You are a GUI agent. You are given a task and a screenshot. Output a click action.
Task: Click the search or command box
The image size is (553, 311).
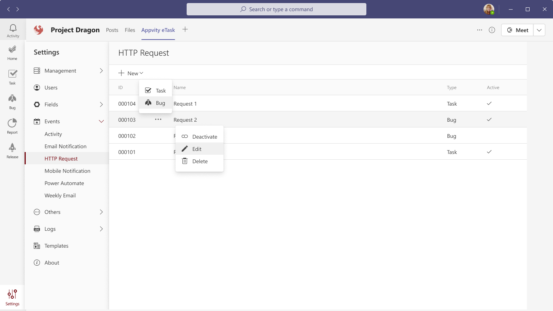coord(276,9)
